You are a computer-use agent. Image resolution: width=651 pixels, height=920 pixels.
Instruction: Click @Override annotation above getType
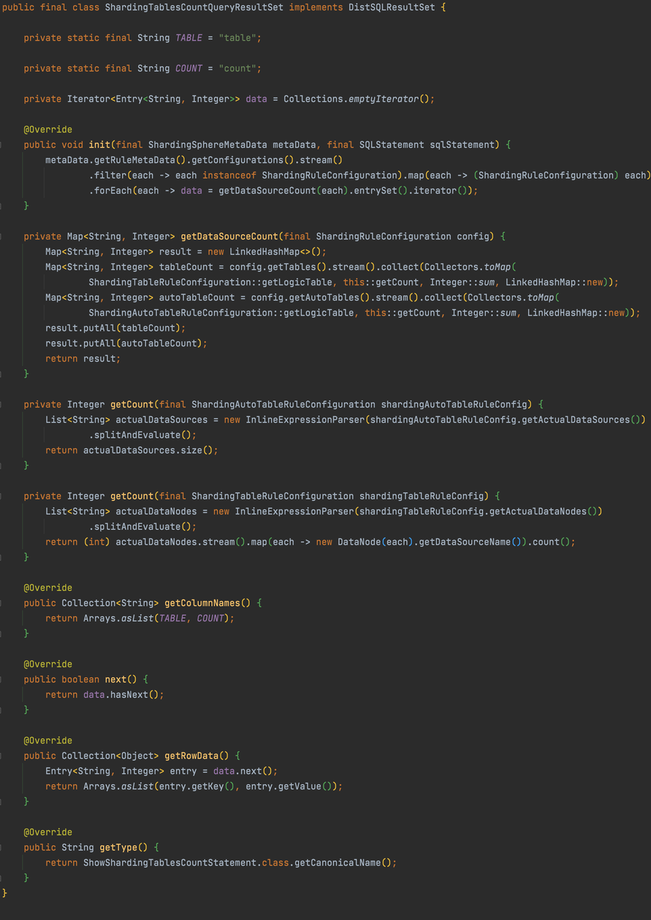pyautogui.click(x=48, y=832)
